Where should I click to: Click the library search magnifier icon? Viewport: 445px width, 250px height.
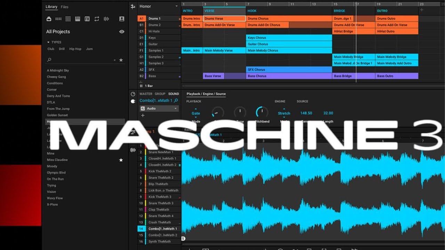tap(49, 60)
